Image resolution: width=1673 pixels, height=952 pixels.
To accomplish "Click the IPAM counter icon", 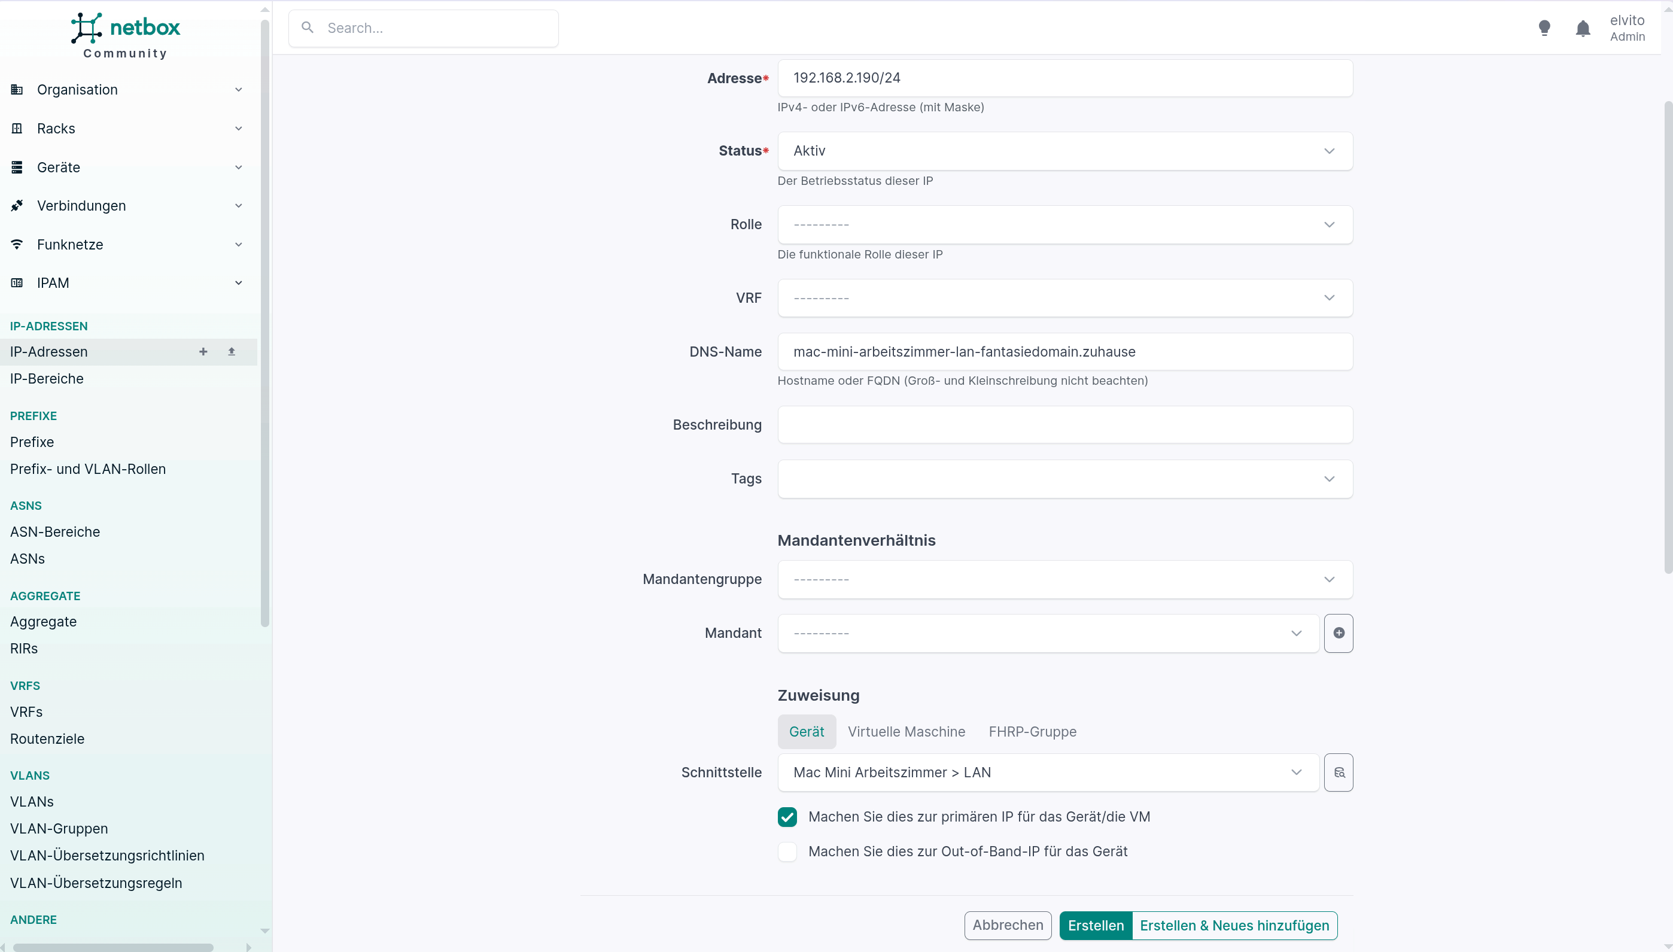I will tap(17, 282).
